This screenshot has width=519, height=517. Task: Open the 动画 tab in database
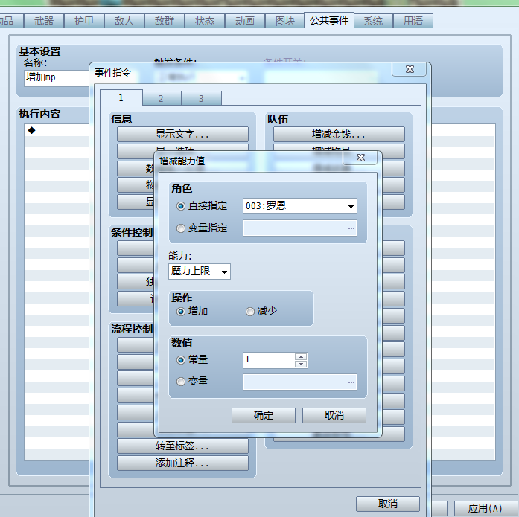point(245,21)
